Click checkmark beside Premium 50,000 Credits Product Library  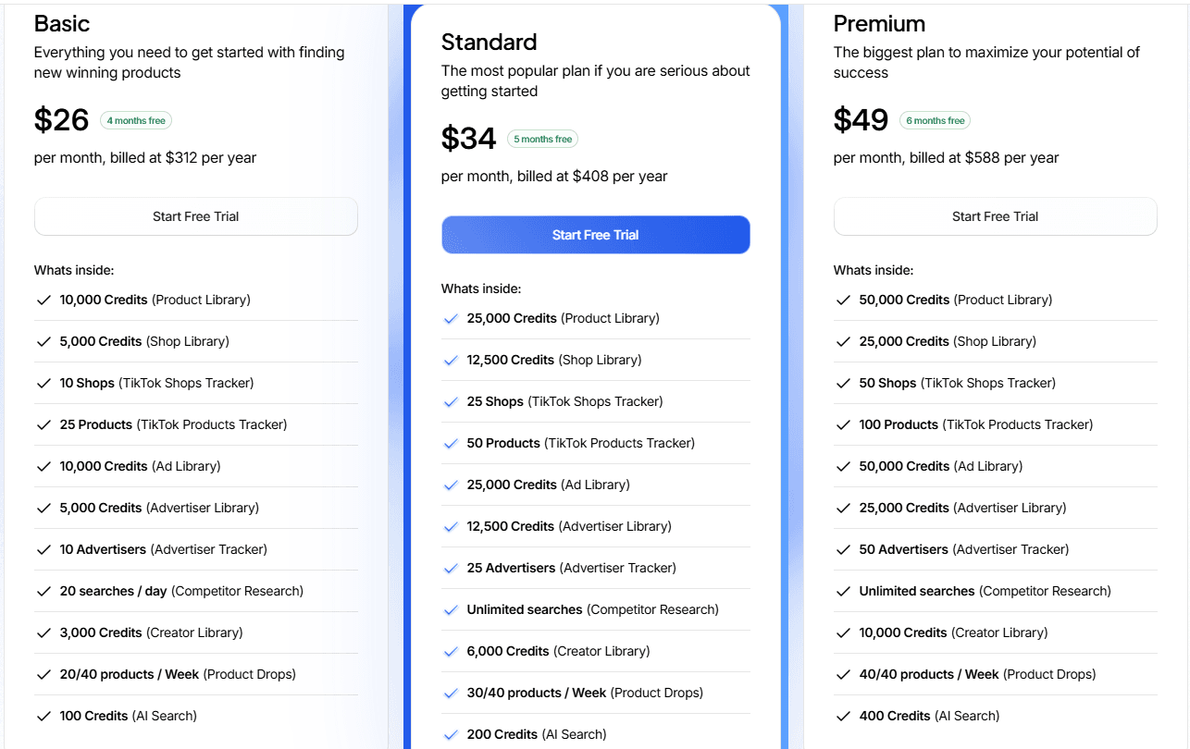click(x=842, y=300)
